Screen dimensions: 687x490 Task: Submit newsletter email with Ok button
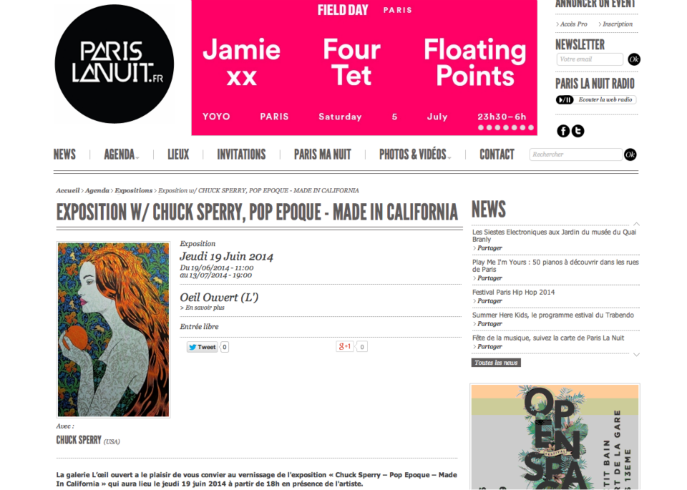(633, 59)
